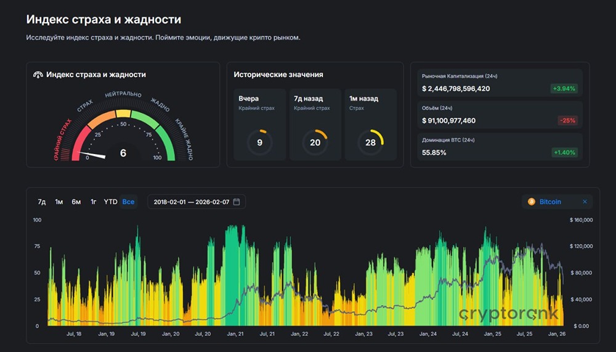Open the 2018-02-01 — 2026-02-07 date picker

click(x=197, y=202)
